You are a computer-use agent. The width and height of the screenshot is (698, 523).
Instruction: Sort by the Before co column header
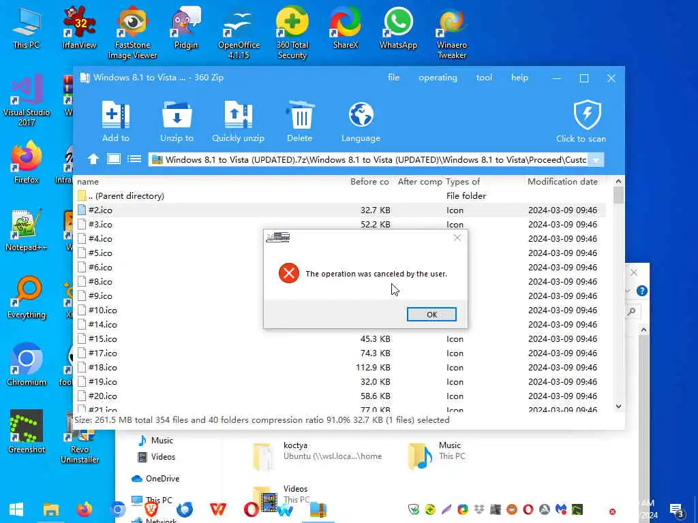(x=369, y=181)
